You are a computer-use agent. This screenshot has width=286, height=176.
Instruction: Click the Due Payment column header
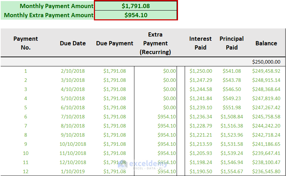[115, 43]
